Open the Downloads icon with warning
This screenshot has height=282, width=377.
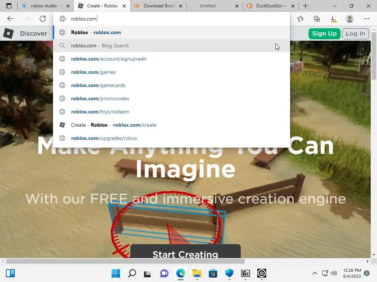click(333, 19)
